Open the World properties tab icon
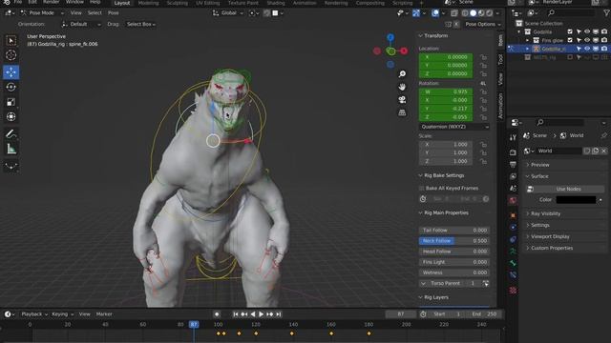Image resolution: width=611 pixels, height=343 pixels. tap(513, 200)
